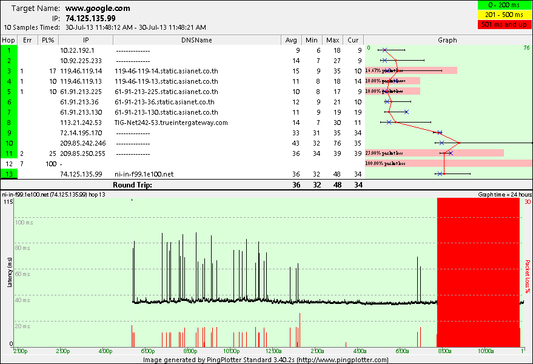Click DNS name TIG-Net242-53.trueintergateway.com
This screenshot has height=364, width=533.
pyautogui.click(x=171, y=123)
